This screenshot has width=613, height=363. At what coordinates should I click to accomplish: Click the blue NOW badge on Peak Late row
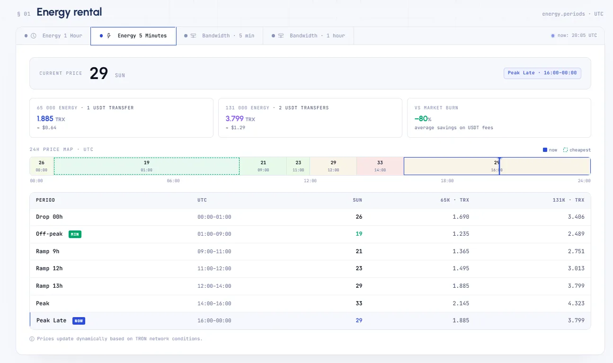79,321
